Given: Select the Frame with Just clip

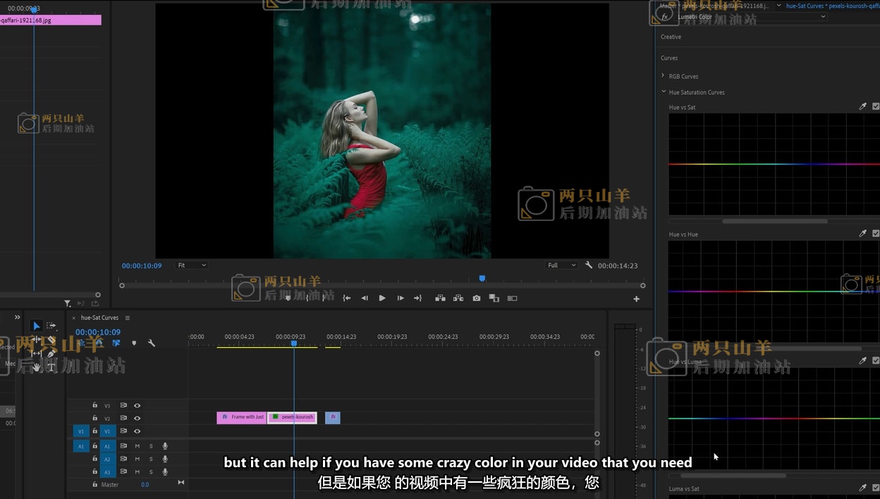Looking at the screenshot, I should [242, 417].
